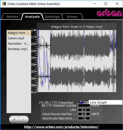Viewport: 123px width, 130px height.
Task: Open the Orban tab
Action: click(x=72, y=17)
